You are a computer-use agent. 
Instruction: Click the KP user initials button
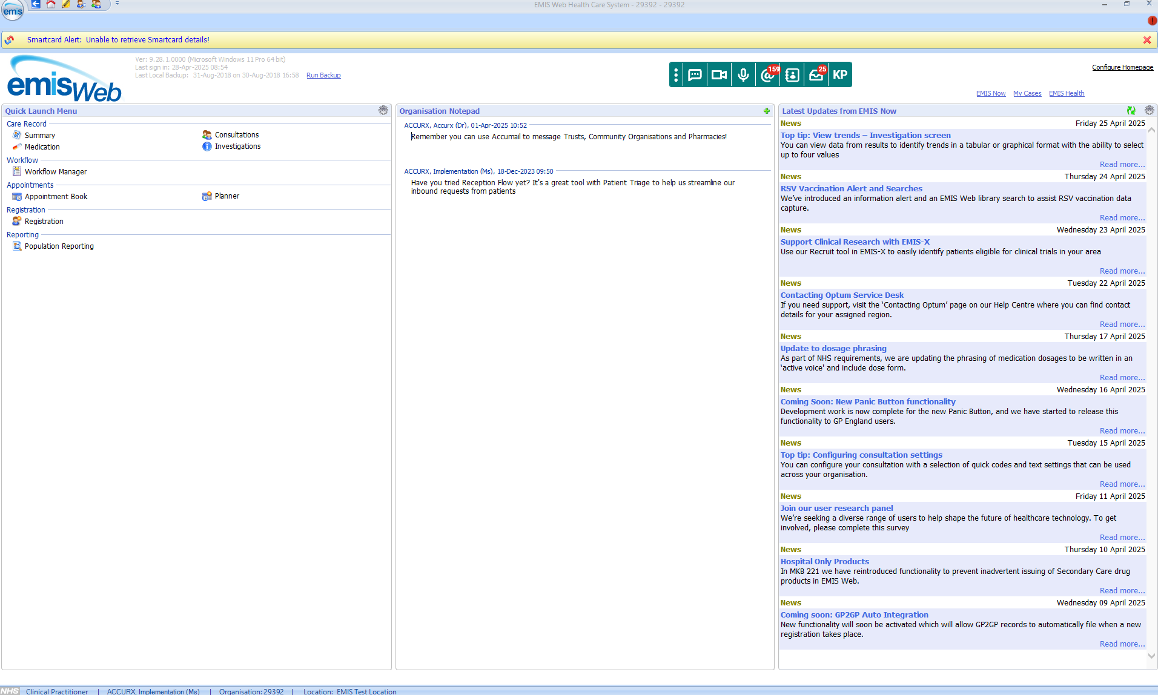tap(840, 74)
